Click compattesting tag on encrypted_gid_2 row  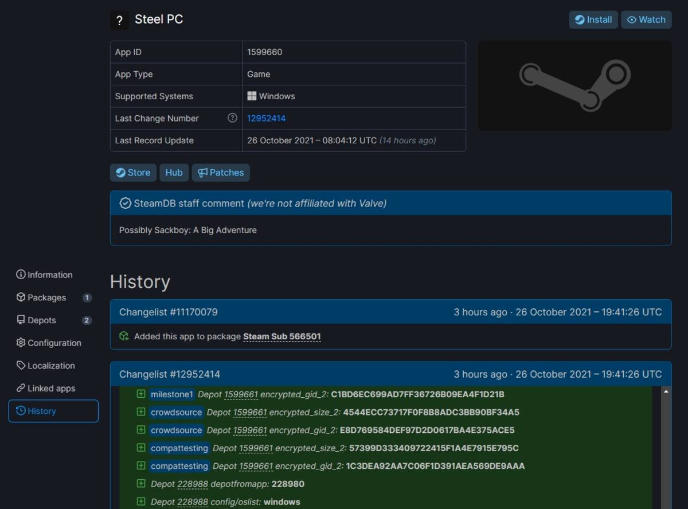[x=179, y=466]
